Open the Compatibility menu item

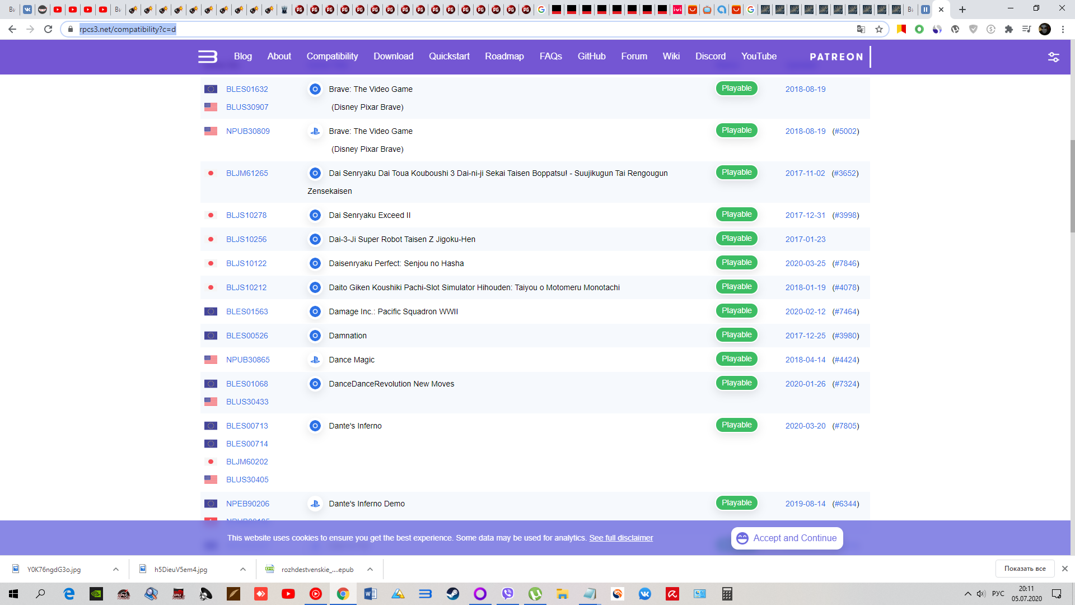[x=332, y=57]
